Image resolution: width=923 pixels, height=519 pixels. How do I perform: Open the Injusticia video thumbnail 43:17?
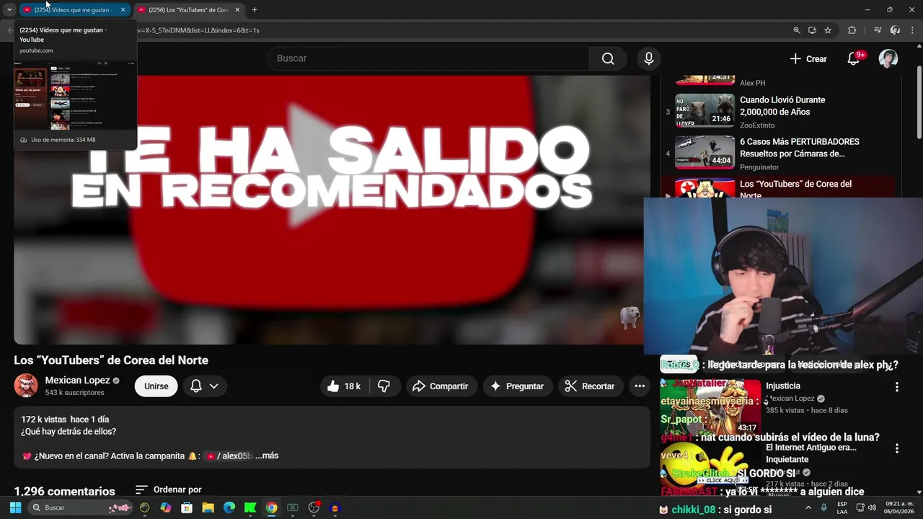tap(710, 407)
